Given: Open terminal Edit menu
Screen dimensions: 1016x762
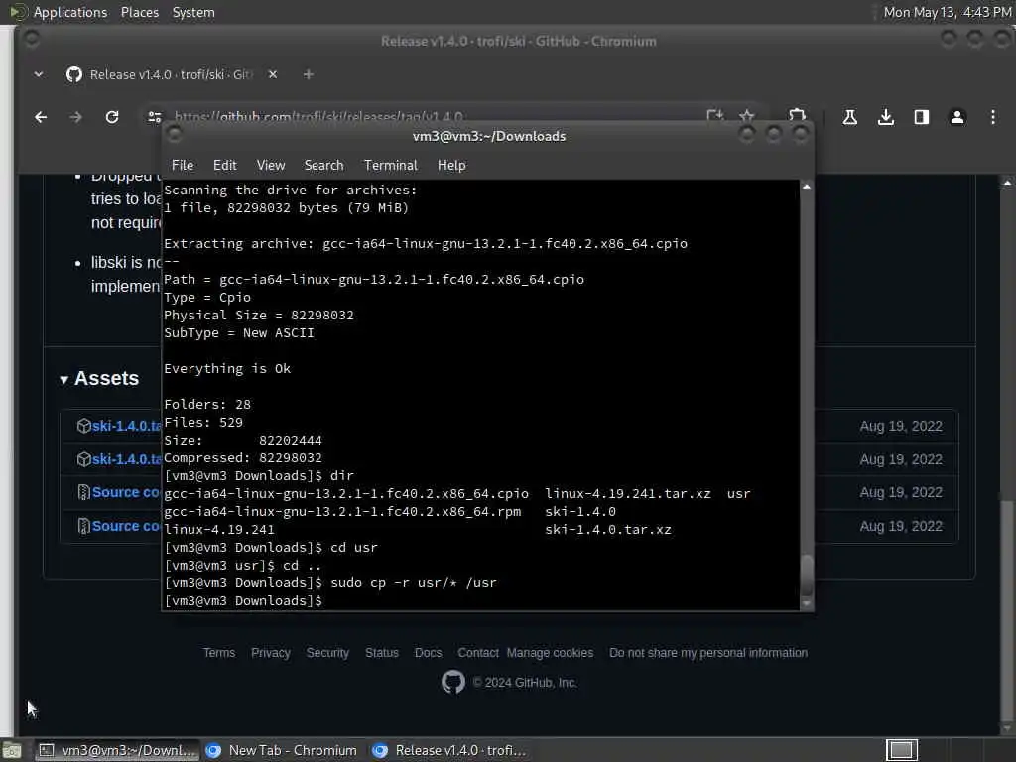Looking at the screenshot, I should point(225,166).
